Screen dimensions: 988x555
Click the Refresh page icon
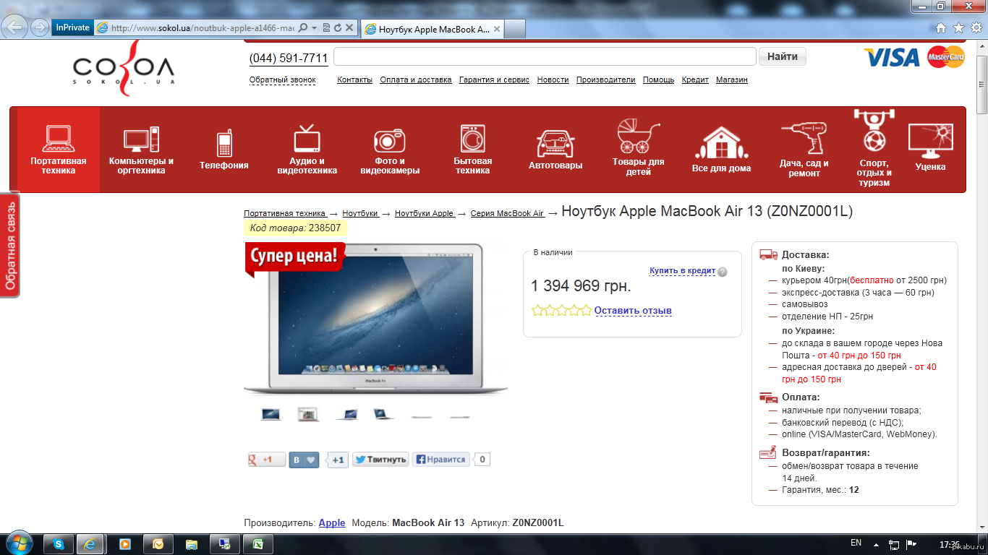coord(337,27)
